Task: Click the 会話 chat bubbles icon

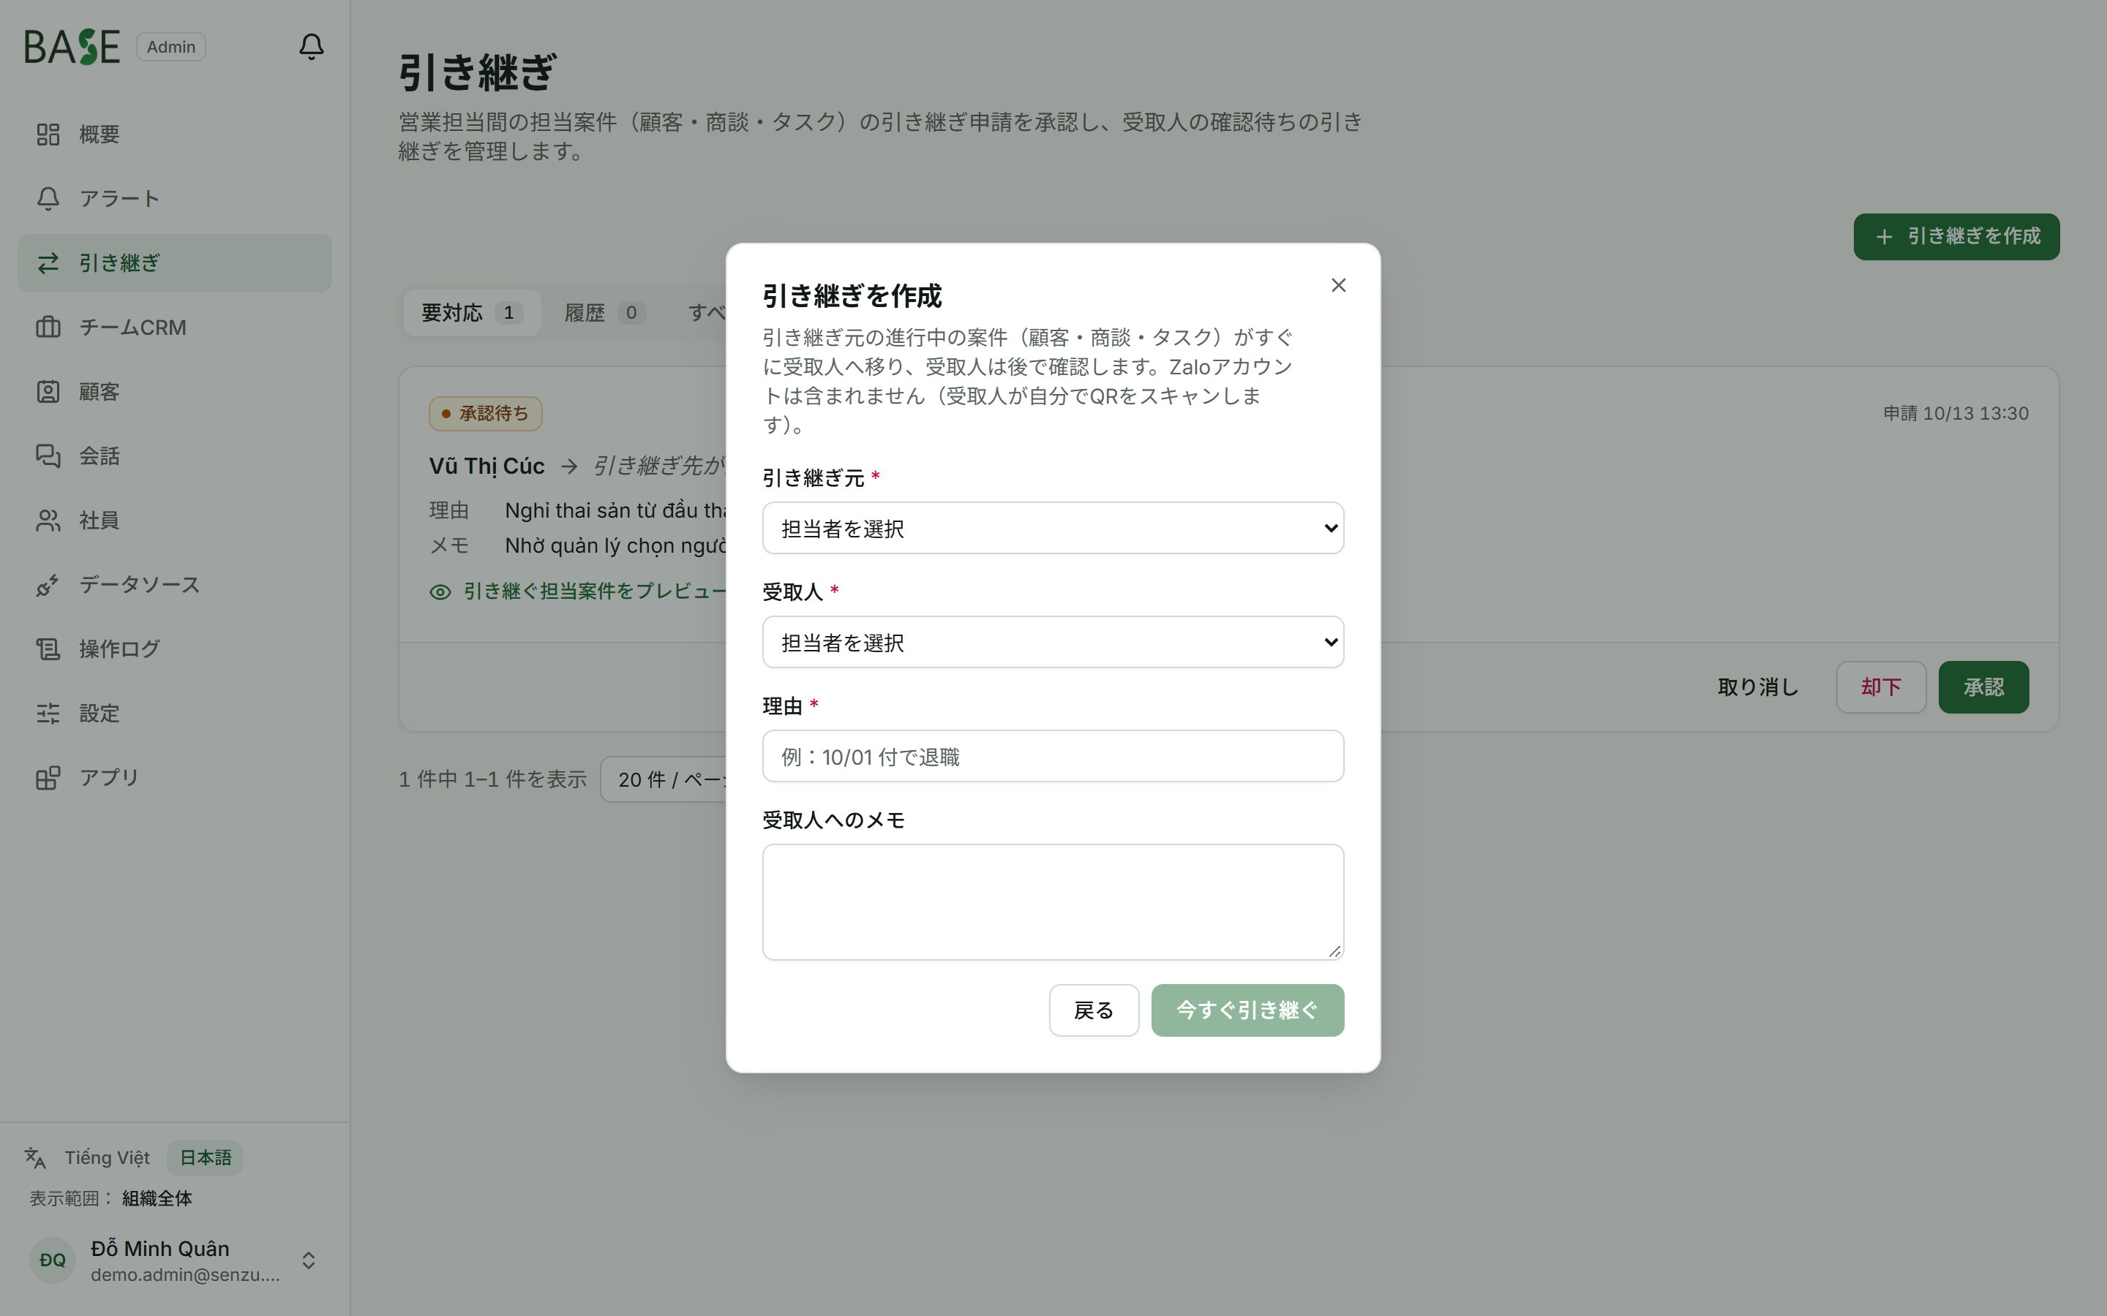Action: tap(48, 456)
